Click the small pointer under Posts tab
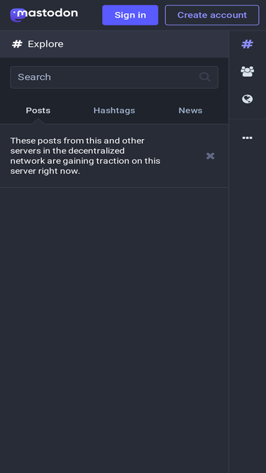 pos(38,121)
